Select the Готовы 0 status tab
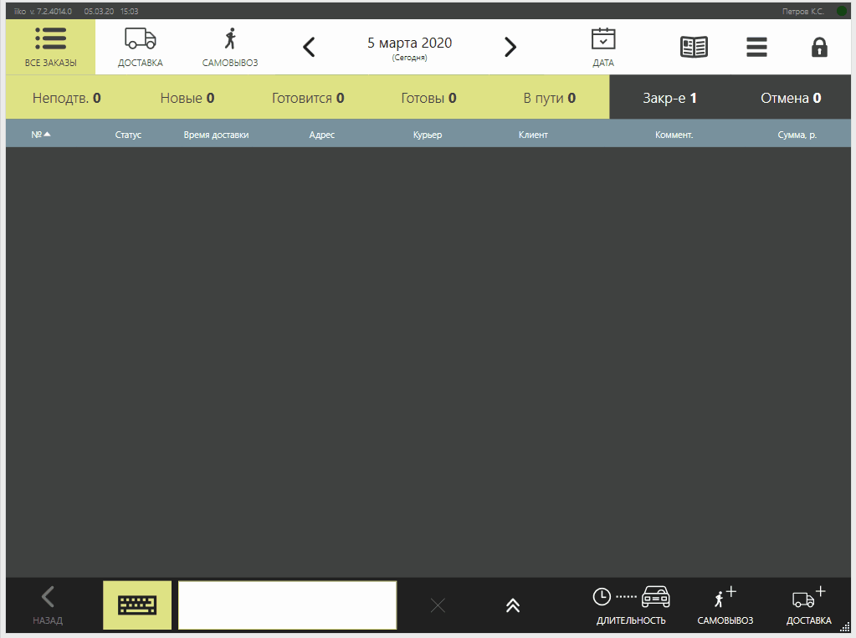 [428, 98]
